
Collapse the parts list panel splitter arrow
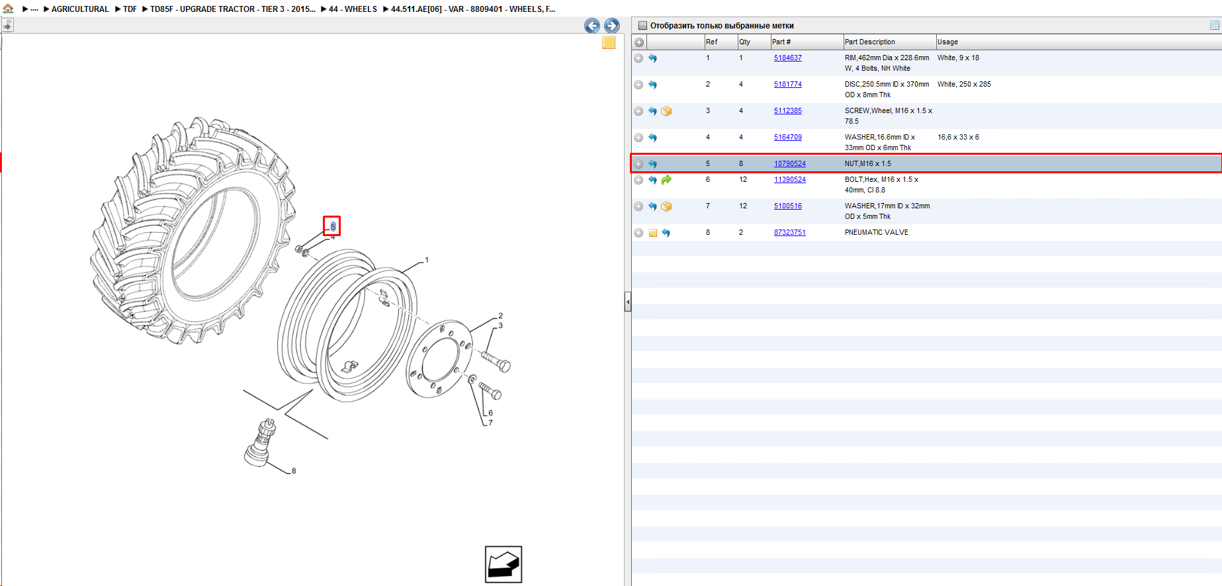(x=628, y=303)
